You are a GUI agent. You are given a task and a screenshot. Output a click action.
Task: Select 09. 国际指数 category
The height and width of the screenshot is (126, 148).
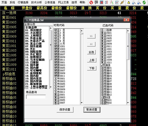coord(34,52)
